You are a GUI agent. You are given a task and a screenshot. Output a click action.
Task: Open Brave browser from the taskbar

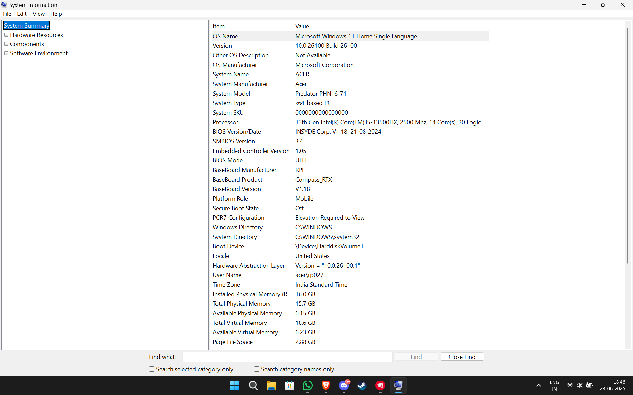(x=326, y=385)
